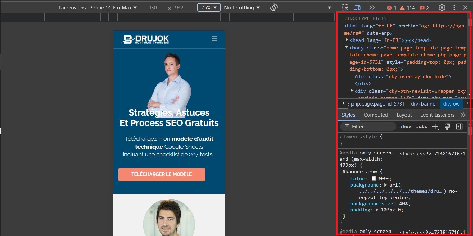The height and width of the screenshot is (236, 473).
Task: Switch to the Event Listeners tab
Action: tap(437, 115)
